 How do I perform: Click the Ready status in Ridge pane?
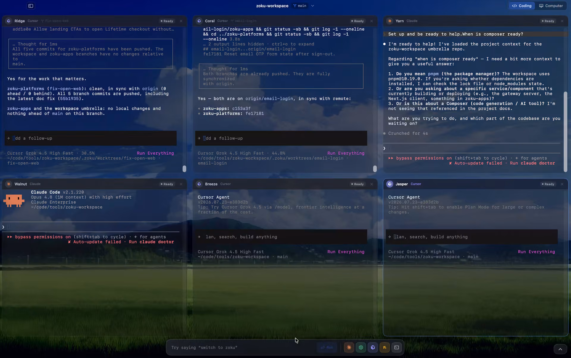coord(167,21)
